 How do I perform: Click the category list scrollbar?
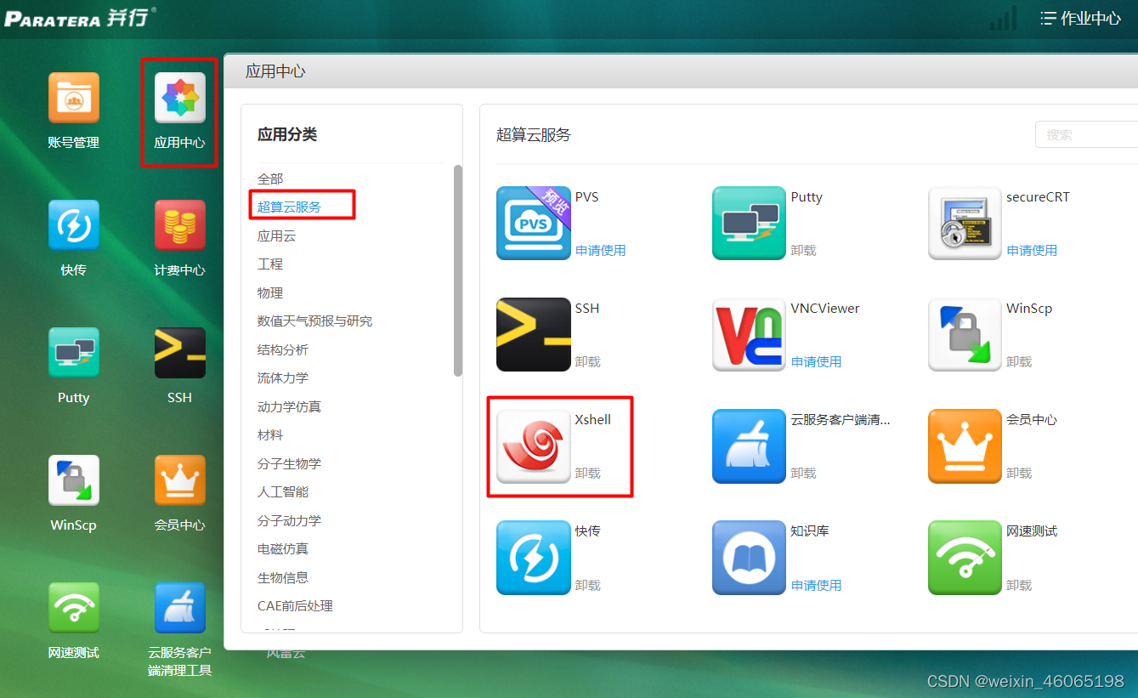458,270
